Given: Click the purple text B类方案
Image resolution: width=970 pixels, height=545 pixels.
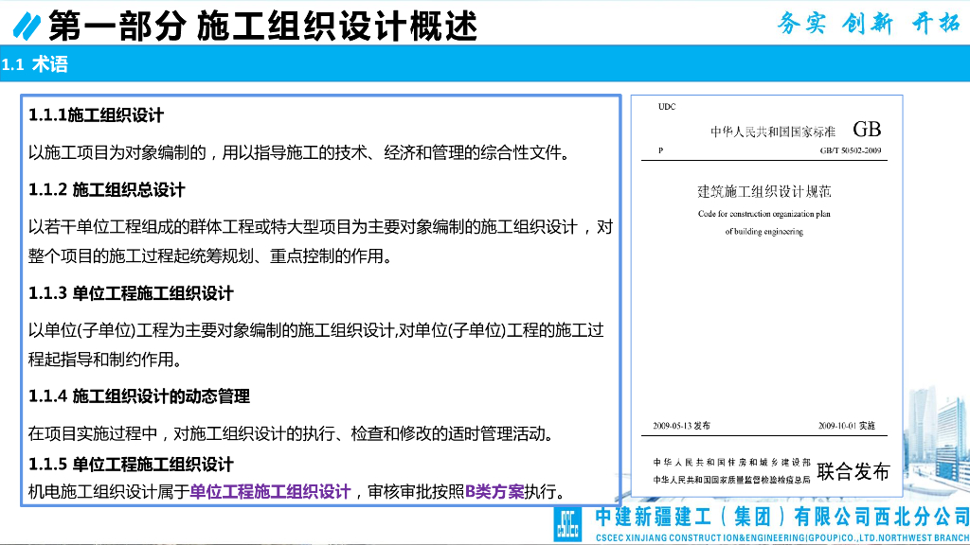Looking at the screenshot, I should click(x=494, y=491).
